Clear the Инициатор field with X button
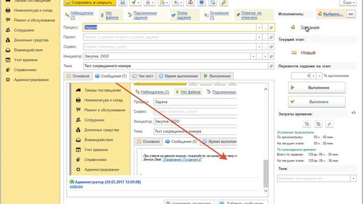This screenshot has width=363, height=204. [x=265, y=57]
